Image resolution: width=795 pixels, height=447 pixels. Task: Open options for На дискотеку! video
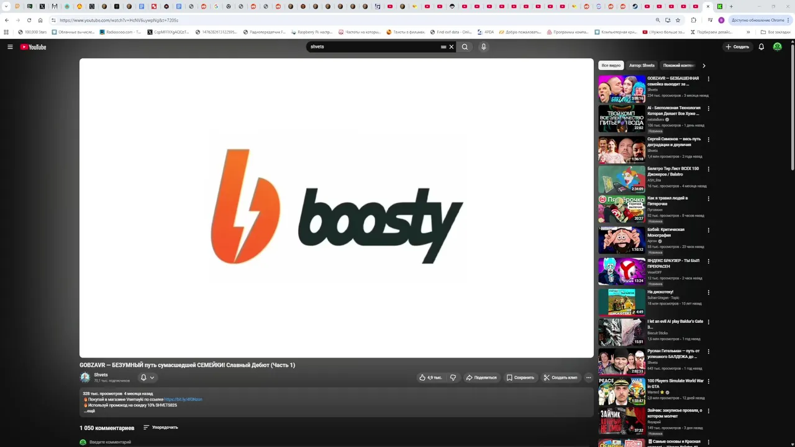tap(708, 292)
